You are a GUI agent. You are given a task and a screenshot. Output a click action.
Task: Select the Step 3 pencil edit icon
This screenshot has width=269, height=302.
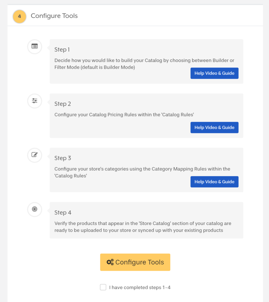tap(35, 155)
